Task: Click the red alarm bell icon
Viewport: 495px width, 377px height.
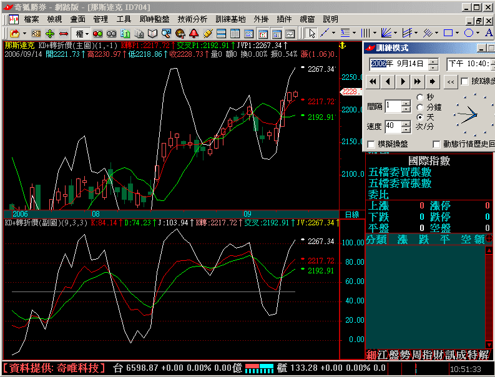Action: click(194, 33)
